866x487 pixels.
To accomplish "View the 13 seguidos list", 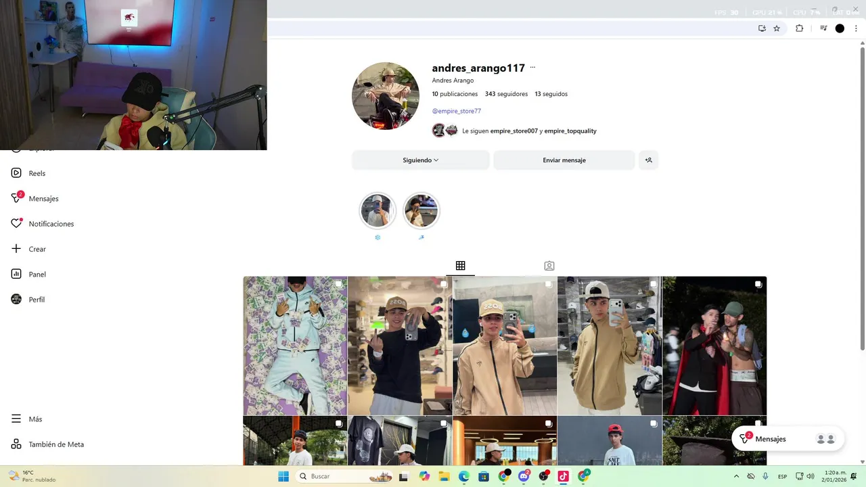I will coord(551,94).
